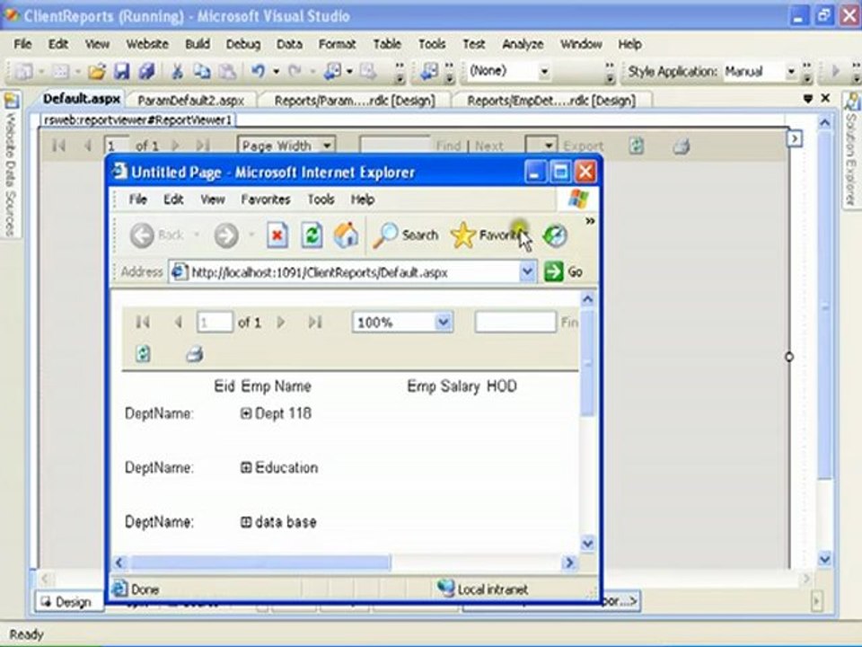Image resolution: width=862 pixels, height=647 pixels.
Task: Go to previous page in browser report viewer
Action: (178, 322)
